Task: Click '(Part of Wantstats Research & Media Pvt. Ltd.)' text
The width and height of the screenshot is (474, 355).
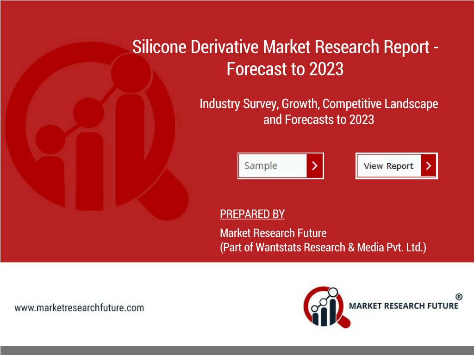Action: point(323,247)
